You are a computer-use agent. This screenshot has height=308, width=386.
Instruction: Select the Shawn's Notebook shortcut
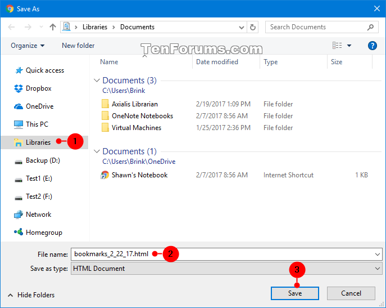coord(139,175)
